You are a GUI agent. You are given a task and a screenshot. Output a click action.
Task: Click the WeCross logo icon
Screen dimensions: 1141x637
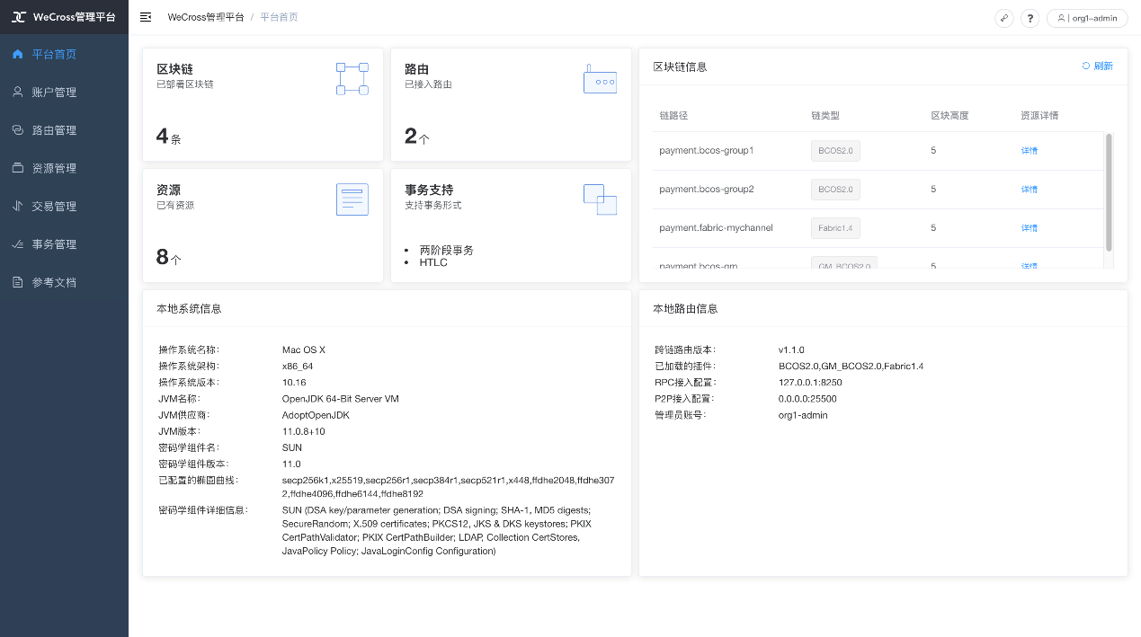(20, 17)
